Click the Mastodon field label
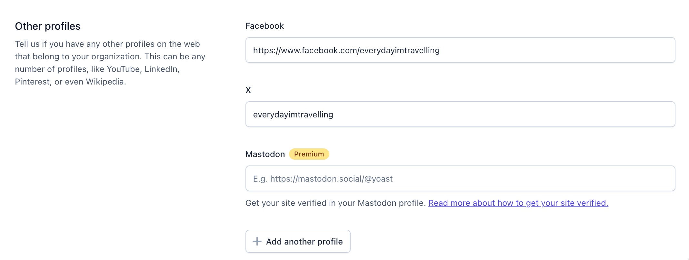Screen dimensions: 689x260 coord(265,154)
